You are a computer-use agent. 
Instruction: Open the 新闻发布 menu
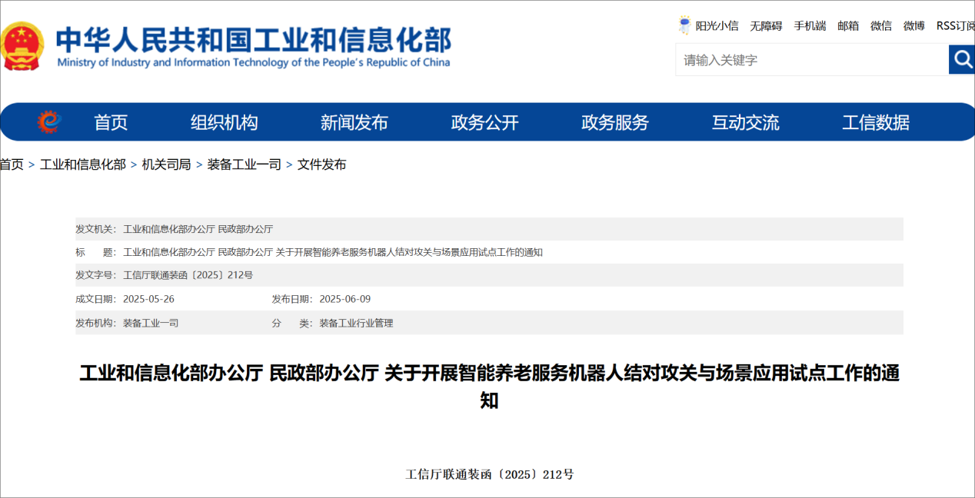point(354,122)
